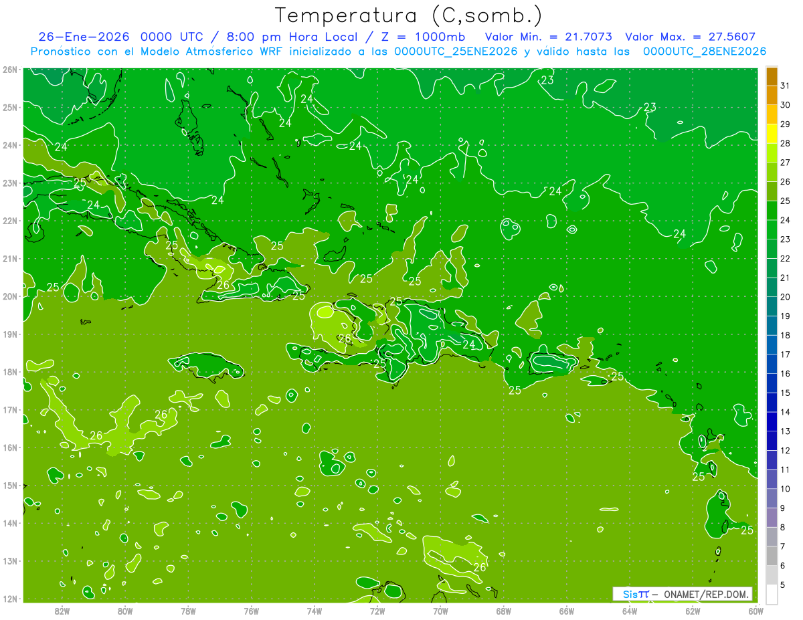Click the 76W longitude label
Viewport: 803px width, 620px height.
click(251, 611)
